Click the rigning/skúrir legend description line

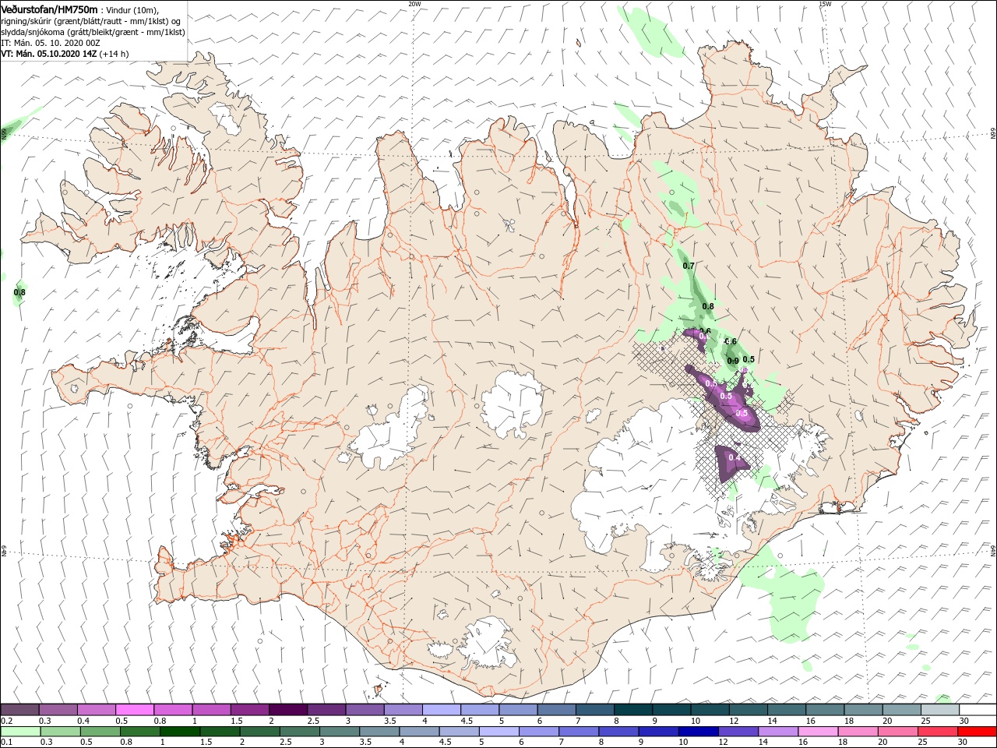(90, 21)
